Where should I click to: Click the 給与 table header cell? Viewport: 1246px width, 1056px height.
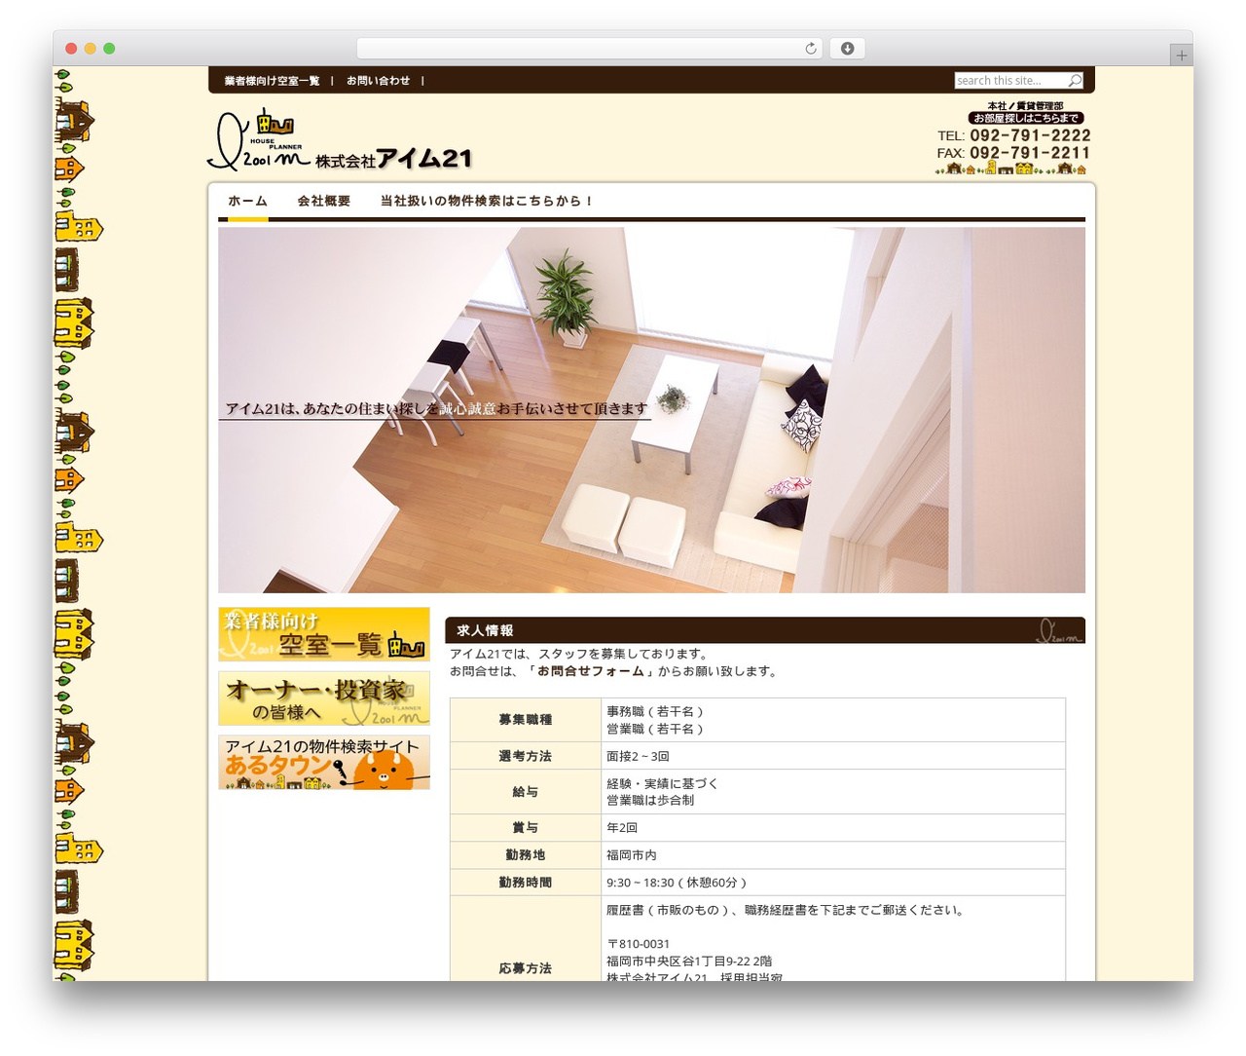(526, 792)
